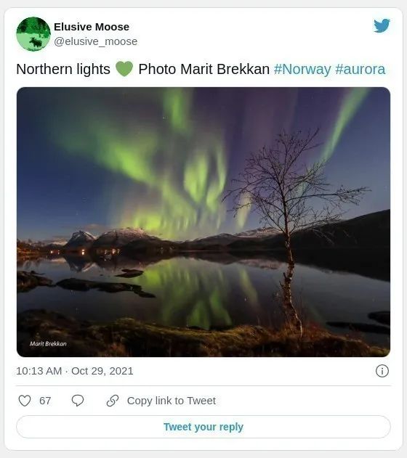Open the 10:13 AM Oct 29, 2021 timestamp
407x458 pixels.
tap(75, 371)
